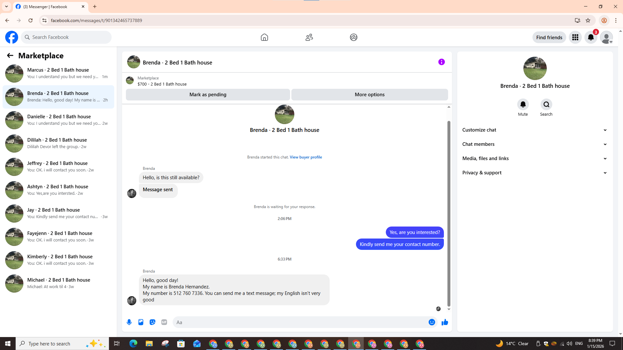Viewport: 623px width, 350px height.
Task: Open the sticker picker icon
Action: (x=153, y=322)
